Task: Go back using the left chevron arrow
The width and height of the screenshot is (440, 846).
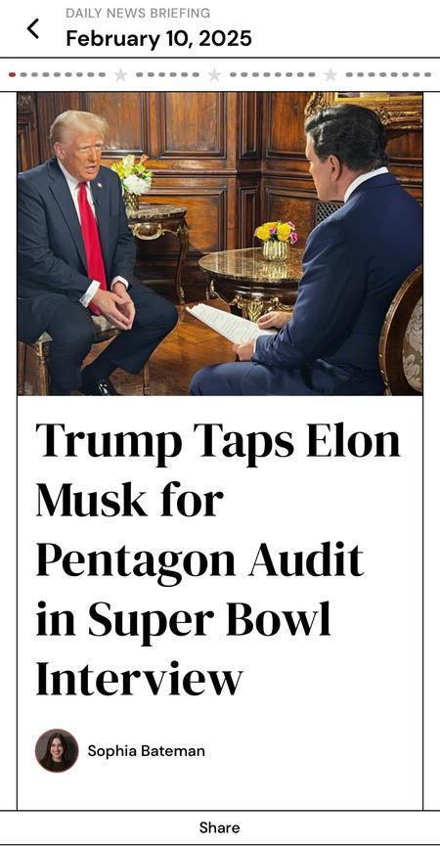Action: [33, 28]
